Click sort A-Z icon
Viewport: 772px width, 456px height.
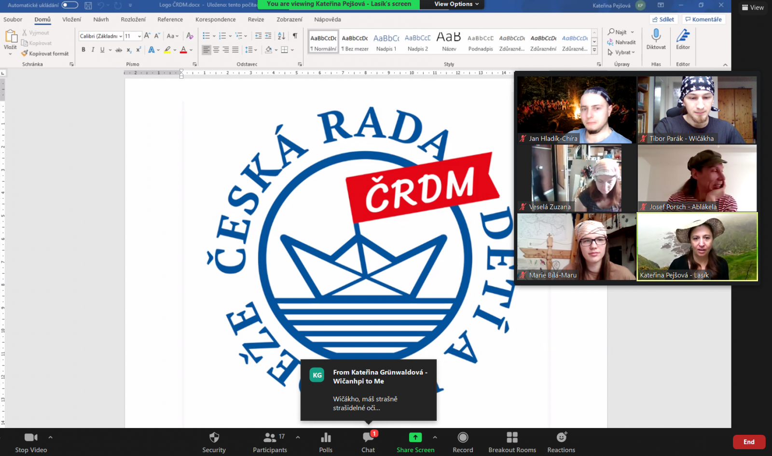tap(281, 36)
